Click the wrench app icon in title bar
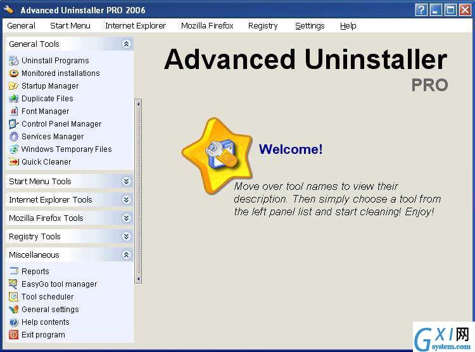This screenshot has width=475, height=352. [9, 9]
